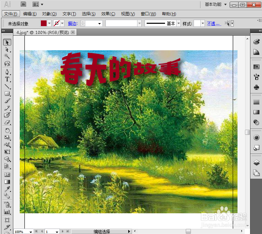Expand the stroke color dropdown arrow
262x234 pixels.
click(62, 23)
